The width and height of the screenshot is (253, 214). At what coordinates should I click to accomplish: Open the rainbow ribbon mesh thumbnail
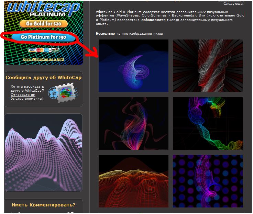tap(208, 123)
